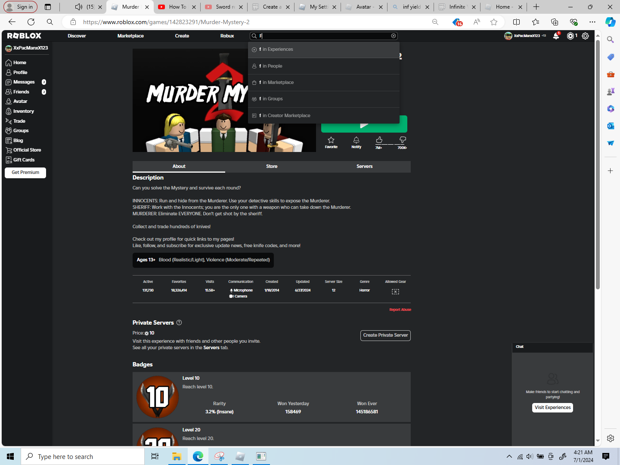The image size is (620, 465).
Task: Switch to the Store tab
Action: [272, 167]
